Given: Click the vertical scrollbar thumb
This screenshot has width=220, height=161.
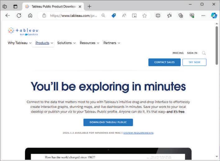Looking at the screenshot, I should point(217,45).
